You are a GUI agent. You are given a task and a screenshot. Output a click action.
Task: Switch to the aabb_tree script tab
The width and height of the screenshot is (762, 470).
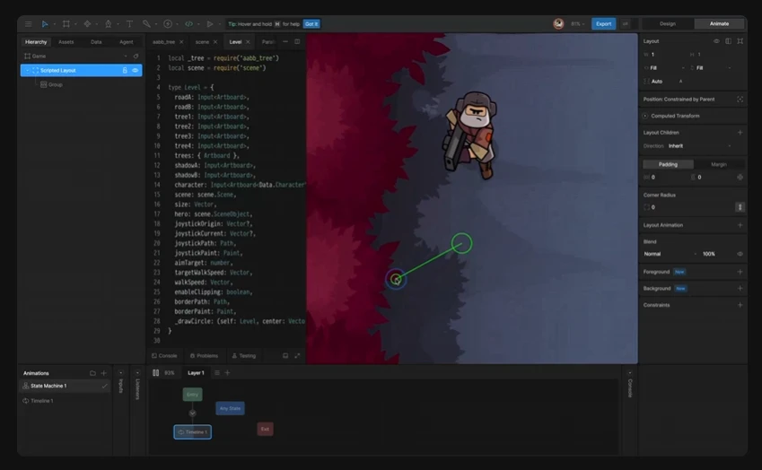(163, 42)
